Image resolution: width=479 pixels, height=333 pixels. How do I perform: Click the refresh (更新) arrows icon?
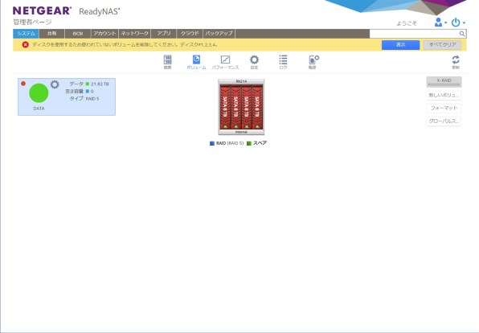456,61
